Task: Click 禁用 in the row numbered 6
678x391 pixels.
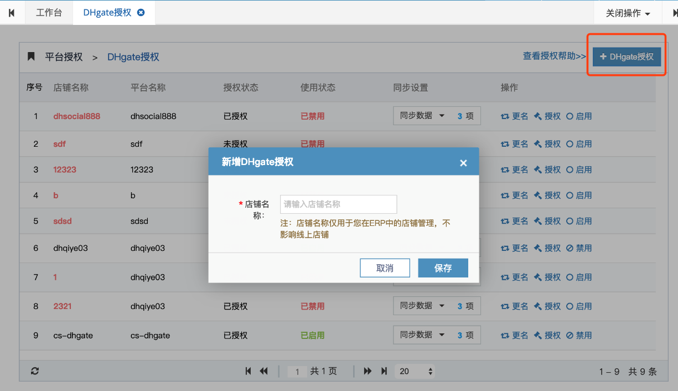Action: [579, 248]
